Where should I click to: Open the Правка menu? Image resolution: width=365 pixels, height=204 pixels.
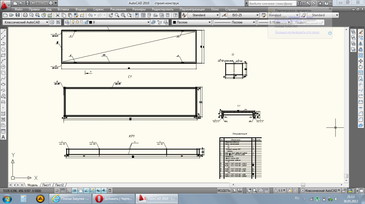[34, 9]
